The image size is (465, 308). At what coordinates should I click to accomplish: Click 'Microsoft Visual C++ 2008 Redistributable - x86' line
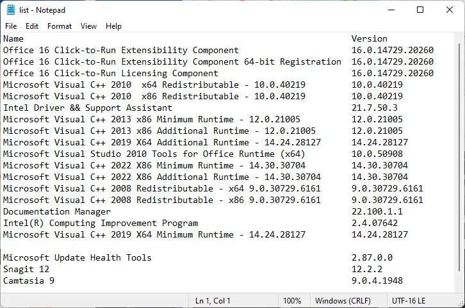162,200
